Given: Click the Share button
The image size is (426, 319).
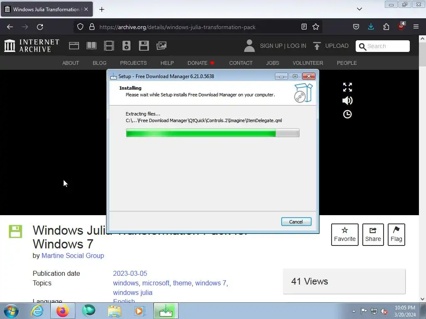Looking at the screenshot, I should [x=373, y=235].
